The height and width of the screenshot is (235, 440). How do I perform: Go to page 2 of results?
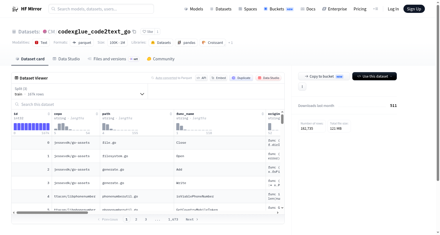[x=136, y=219]
